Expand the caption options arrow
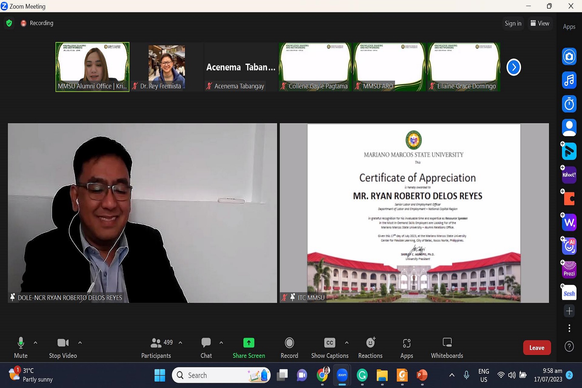This screenshot has width=582, height=388. 347,343
